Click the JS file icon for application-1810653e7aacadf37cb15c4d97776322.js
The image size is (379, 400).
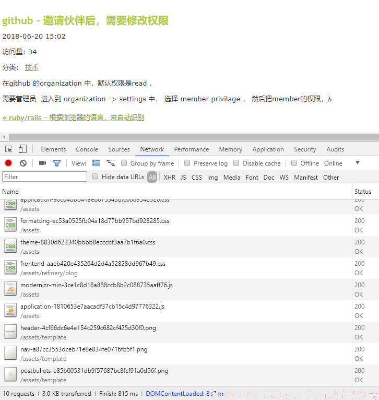click(x=10, y=311)
